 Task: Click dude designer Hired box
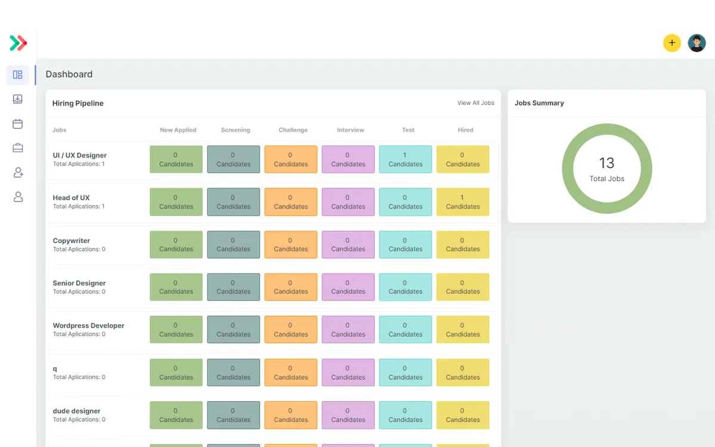[x=463, y=415]
